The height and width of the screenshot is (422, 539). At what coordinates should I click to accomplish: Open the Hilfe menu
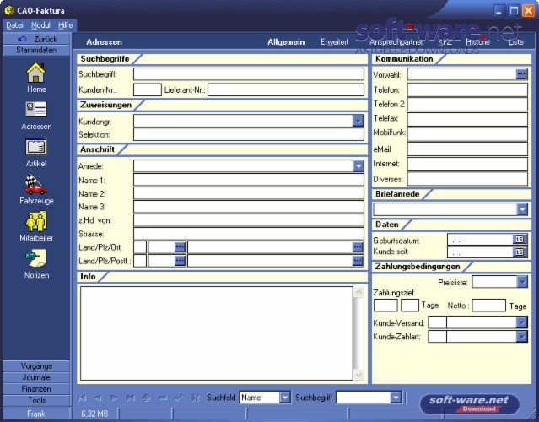tap(65, 25)
